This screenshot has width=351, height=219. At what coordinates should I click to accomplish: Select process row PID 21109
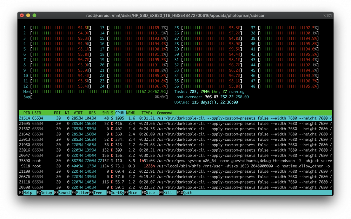coord(175,172)
